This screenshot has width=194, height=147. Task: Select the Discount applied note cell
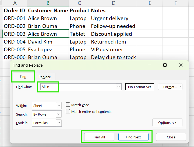[114, 34]
